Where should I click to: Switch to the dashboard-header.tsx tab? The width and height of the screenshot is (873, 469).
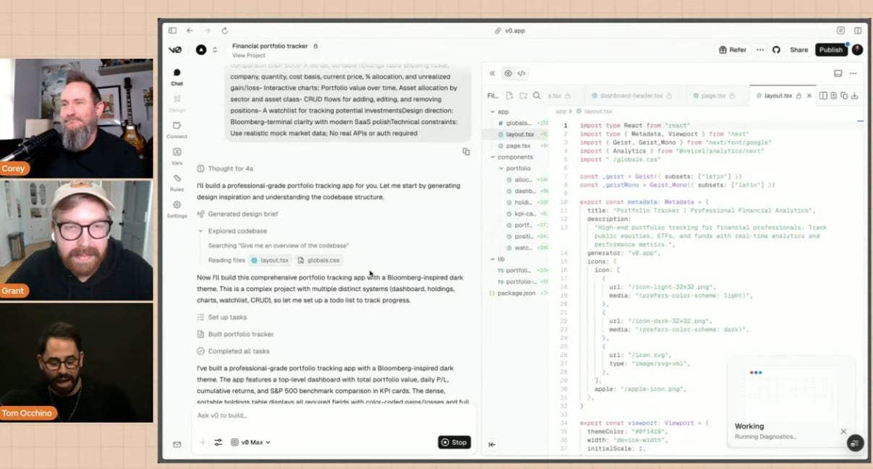click(631, 95)
